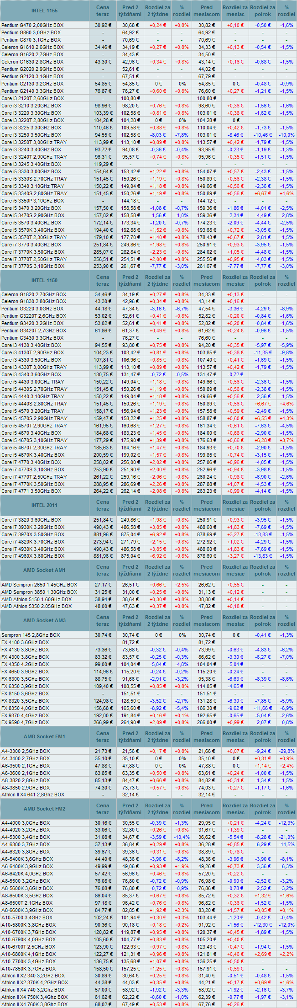Click the AMD Socket AM3 section header

tap(45, 620)
